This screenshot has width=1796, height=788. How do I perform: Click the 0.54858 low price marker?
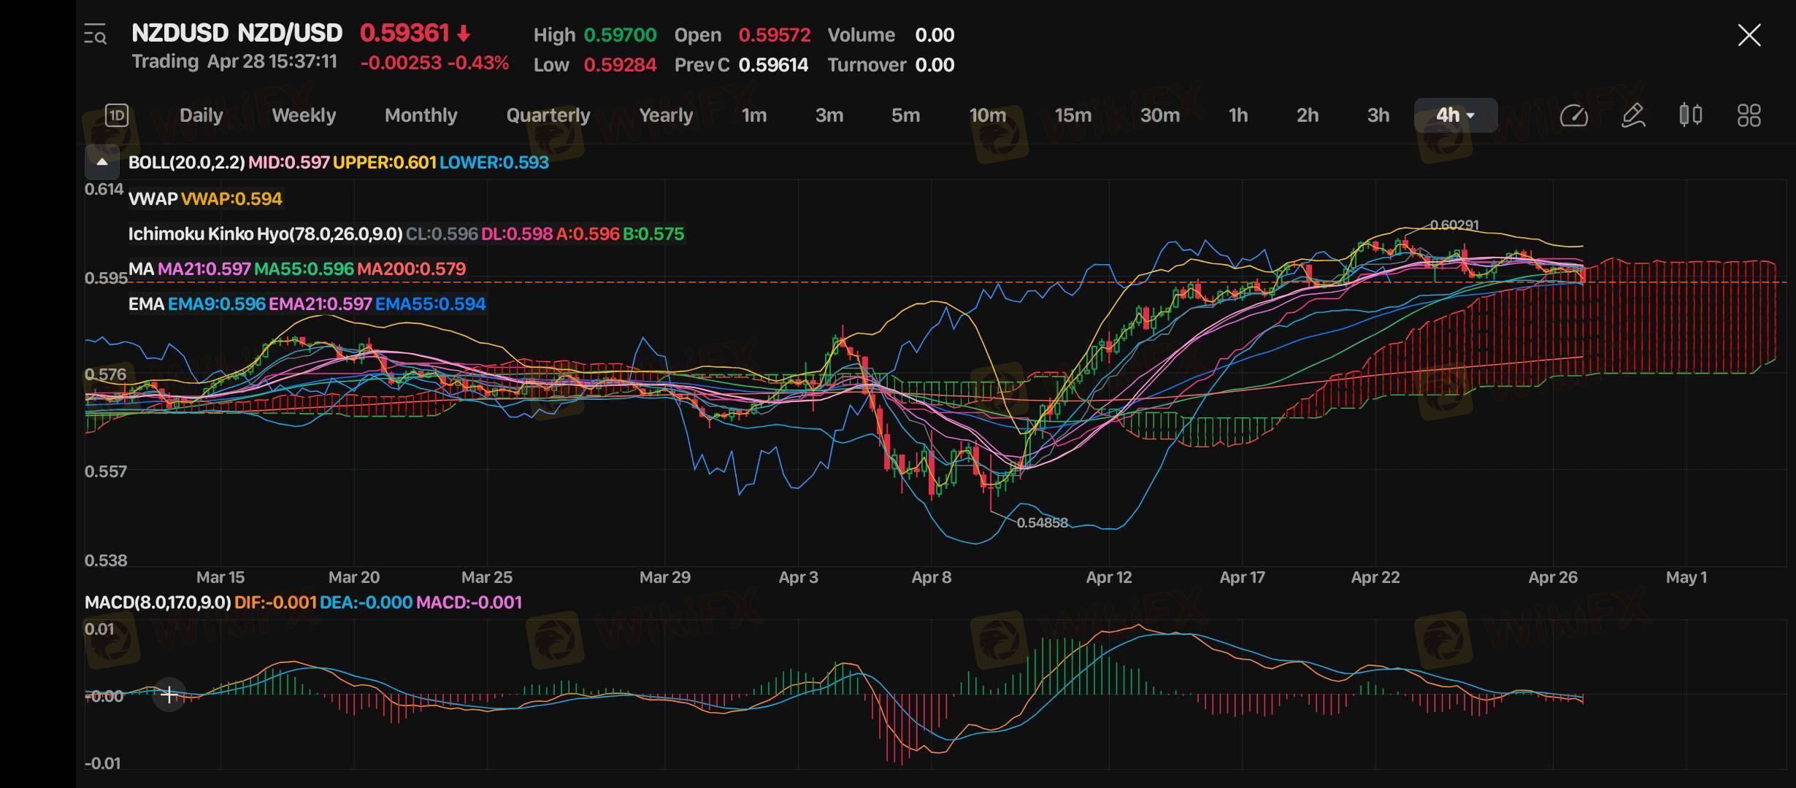[1042, 523]
